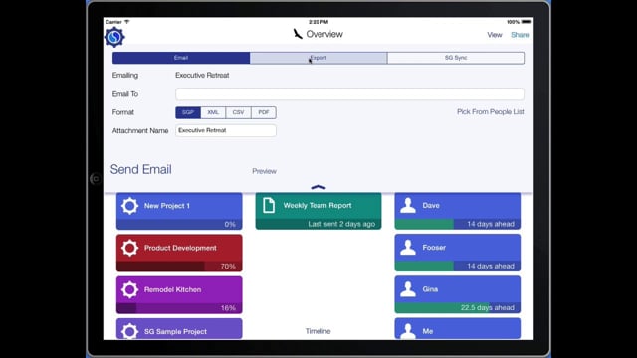Switch to the SG Sync tab

point(456,58)
